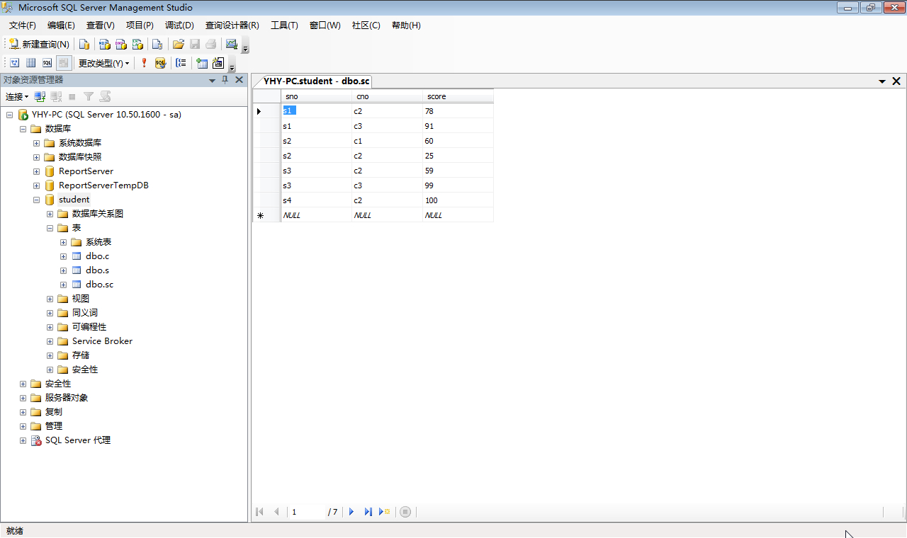The height and width of the screenshot is (538, 907).
Task: Open the Change Type dropdown
Action: 103,63
